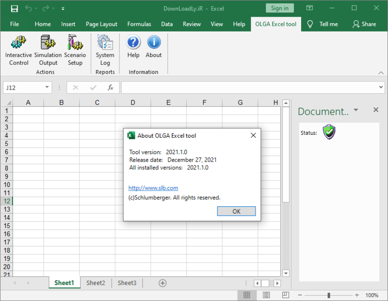Click the zoom slider handle
Screen dimensions: 388x301
(329, 295)
